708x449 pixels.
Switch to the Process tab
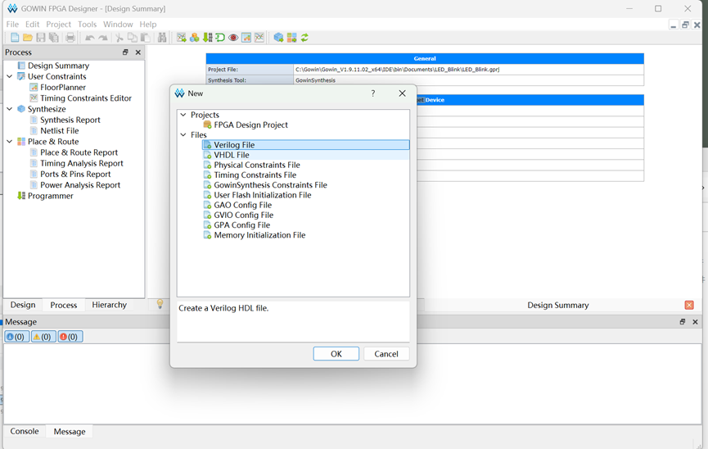[64, 305]
